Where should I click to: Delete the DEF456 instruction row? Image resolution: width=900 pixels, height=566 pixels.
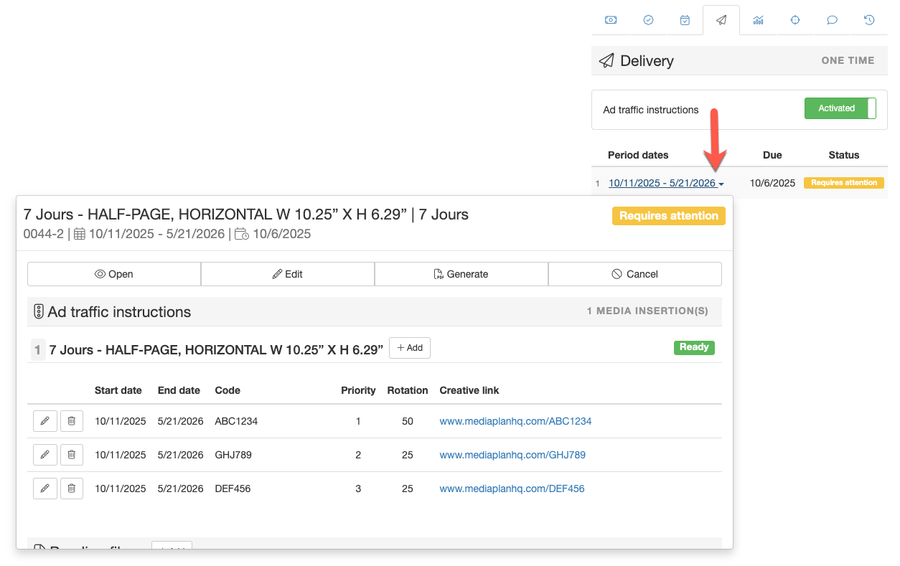[x=72, y=489]
